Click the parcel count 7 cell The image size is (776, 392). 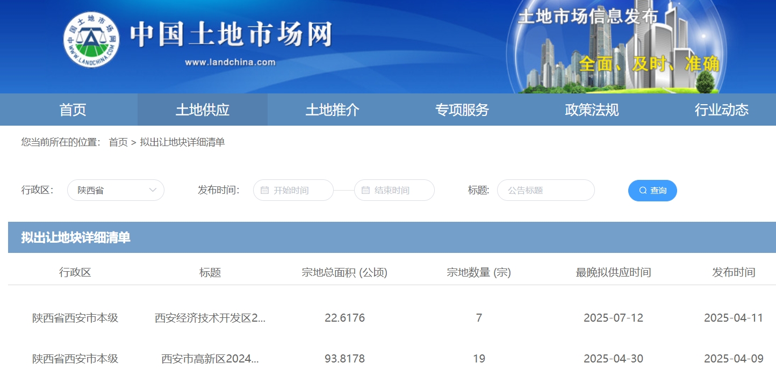point(479,318)
